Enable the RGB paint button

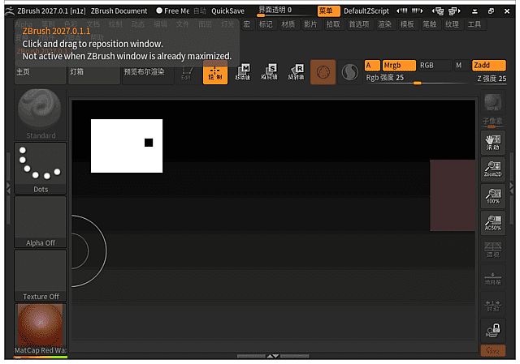click(435, 66)
